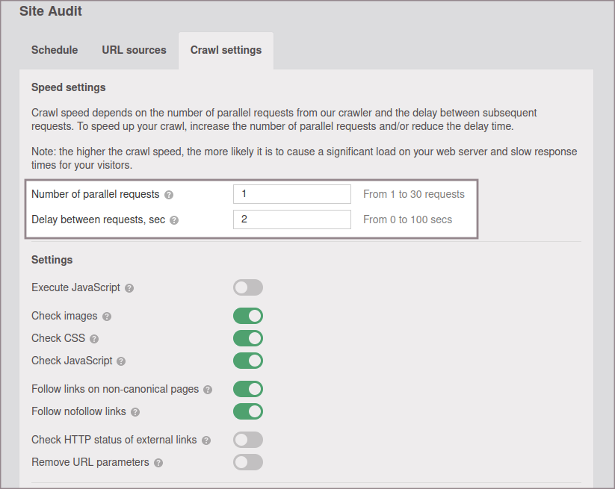
Task: Turn on the Remove URL parameters toggle
Action: coord(248,462)
